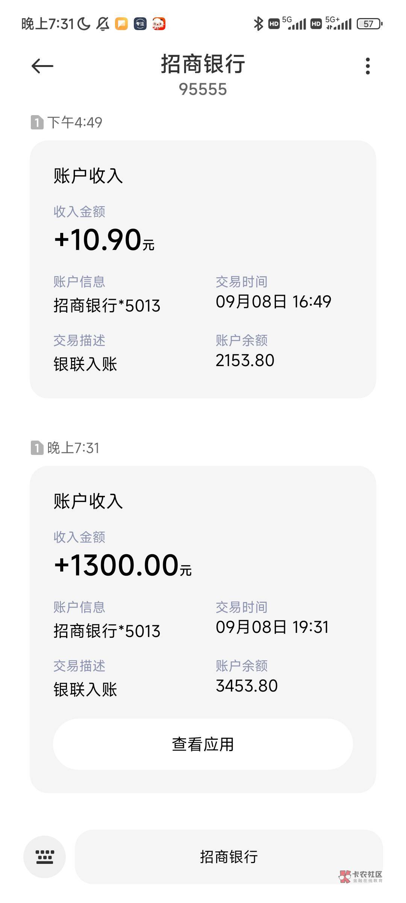Tap the SIM 1 icon beside 晚上7:31
406x903 pixels.
pos(37,448)
